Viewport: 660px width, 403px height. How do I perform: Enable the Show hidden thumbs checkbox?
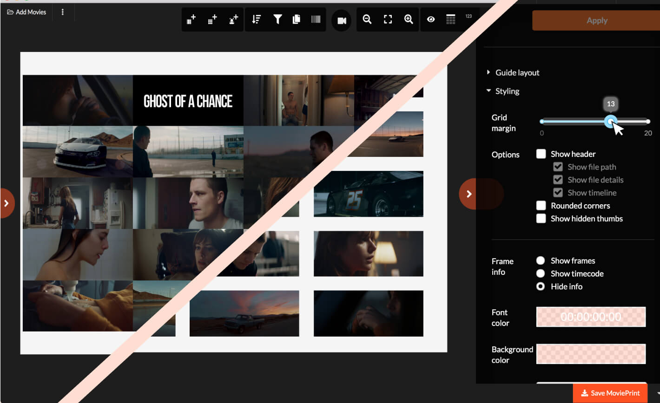coord(541,219)
